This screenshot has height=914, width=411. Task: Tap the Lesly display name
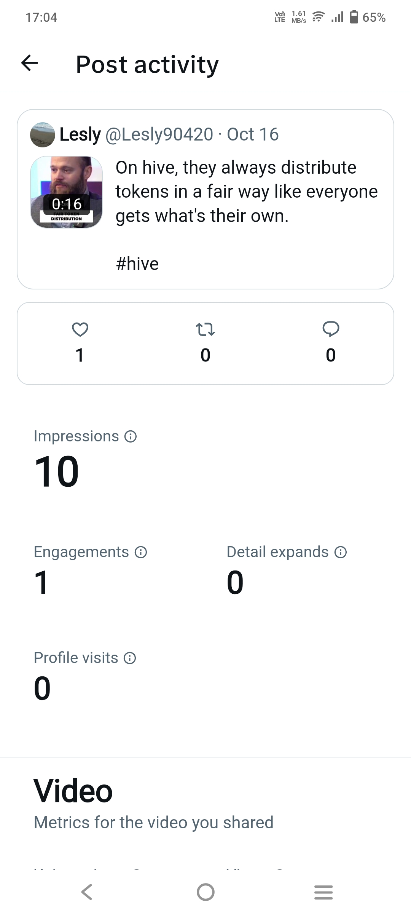80,134
